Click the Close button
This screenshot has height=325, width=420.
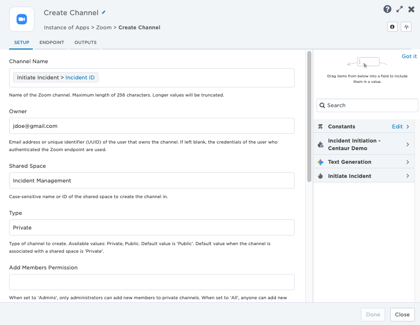pyautogui.click(x=402, y=314)
